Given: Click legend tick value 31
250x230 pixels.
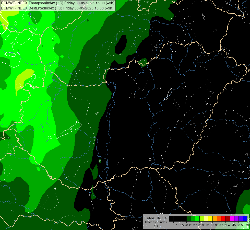Looking at the screenshot, I should pos(208,225).
